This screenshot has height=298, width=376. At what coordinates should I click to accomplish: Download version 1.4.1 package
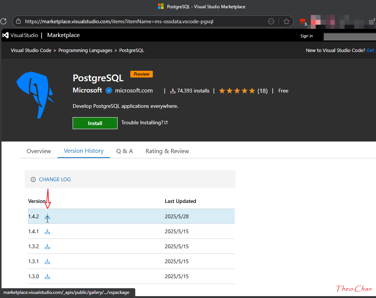tap(47, 231)
